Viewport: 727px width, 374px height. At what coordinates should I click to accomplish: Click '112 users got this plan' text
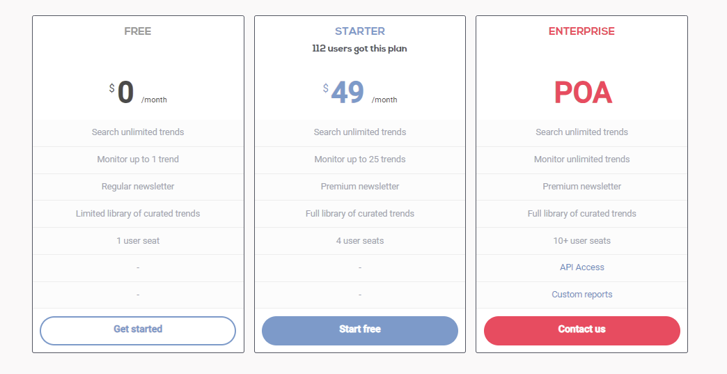pyautogui.click(x=360, y=49)
